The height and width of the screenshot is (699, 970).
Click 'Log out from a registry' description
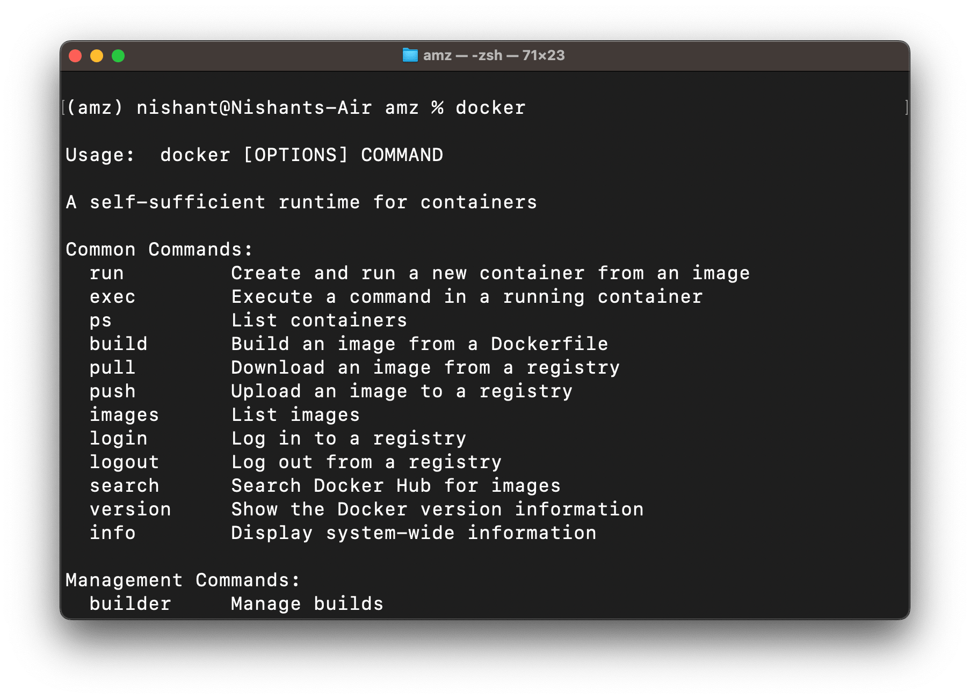[366, 462]
